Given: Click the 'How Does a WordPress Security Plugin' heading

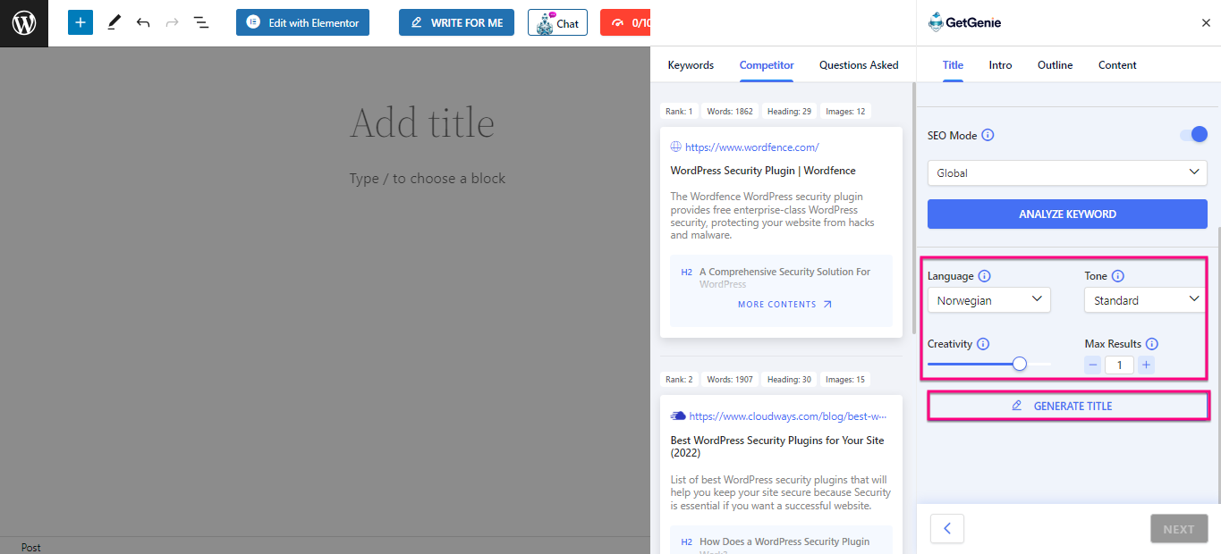Looking at the screenshot, I should [x=784, y=541].
